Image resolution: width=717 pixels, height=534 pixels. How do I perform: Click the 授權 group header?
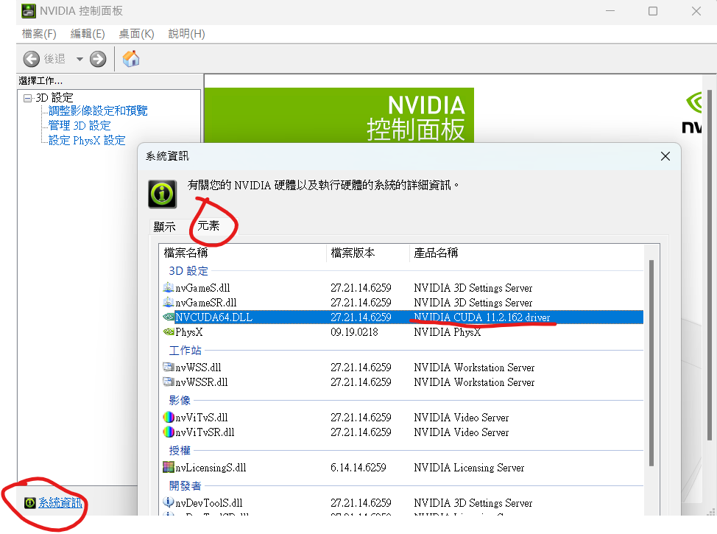pyautogui.click(x=180, y=451)
